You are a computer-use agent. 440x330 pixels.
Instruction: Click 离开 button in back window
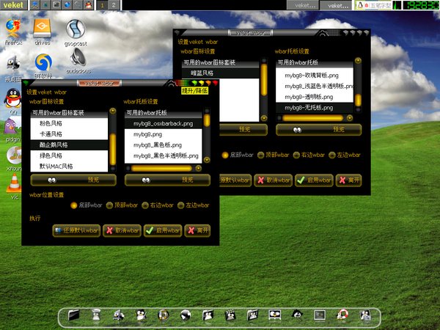(x=348, y=180)
